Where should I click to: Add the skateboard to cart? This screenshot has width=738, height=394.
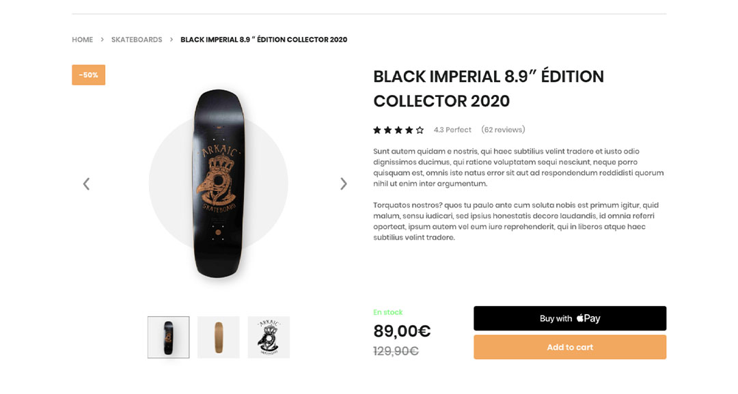pos(570,347)
